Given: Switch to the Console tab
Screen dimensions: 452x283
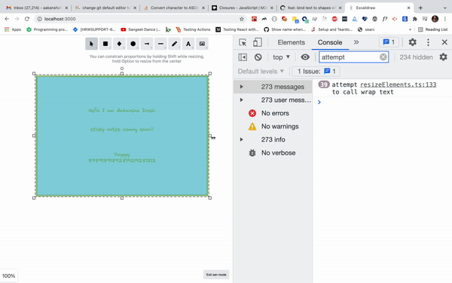Looking at the screenshot, I should [330, 42].
